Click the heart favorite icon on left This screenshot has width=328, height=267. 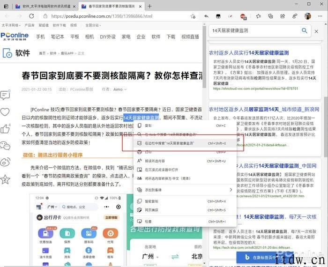click(5, 112)
